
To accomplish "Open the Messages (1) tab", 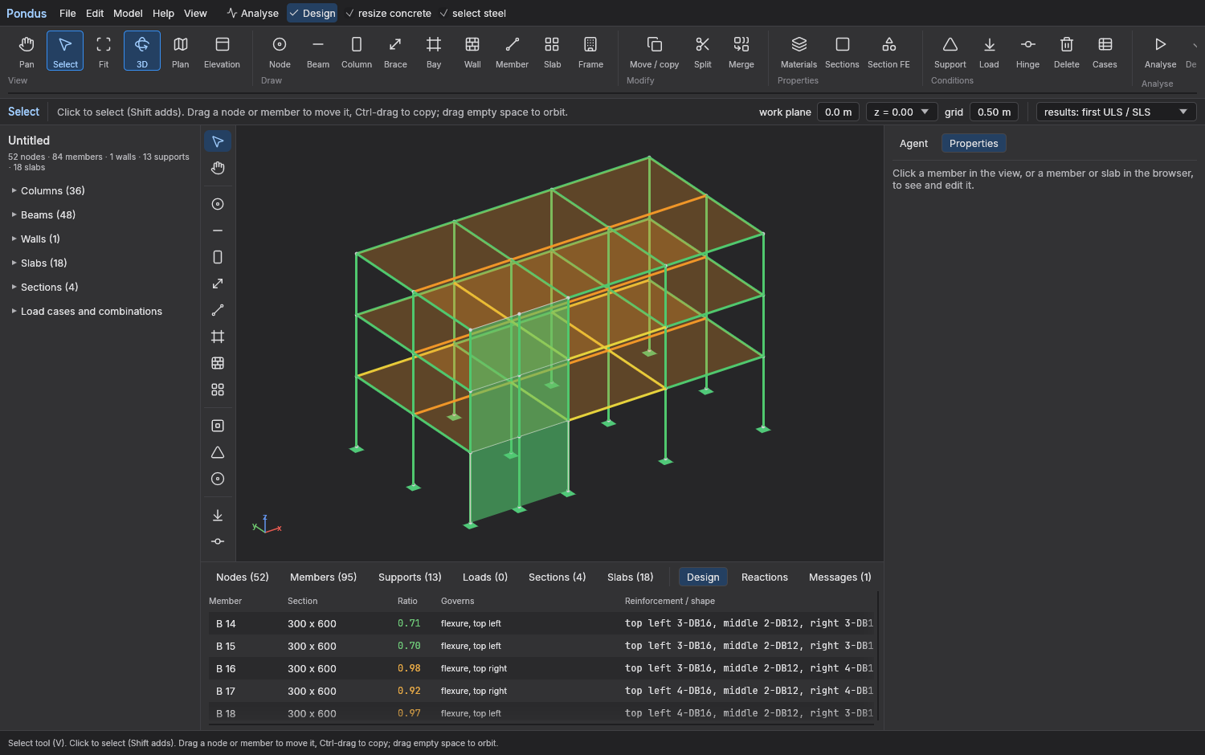I will (x=839, y=577).
